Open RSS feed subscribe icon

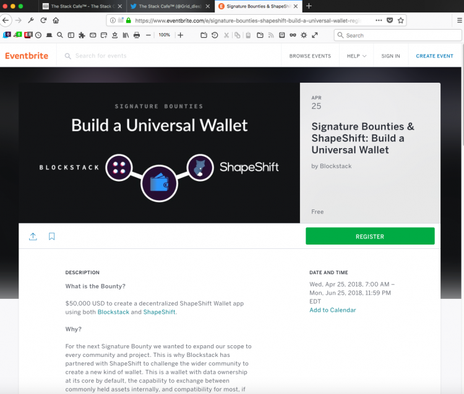(271, 35)
